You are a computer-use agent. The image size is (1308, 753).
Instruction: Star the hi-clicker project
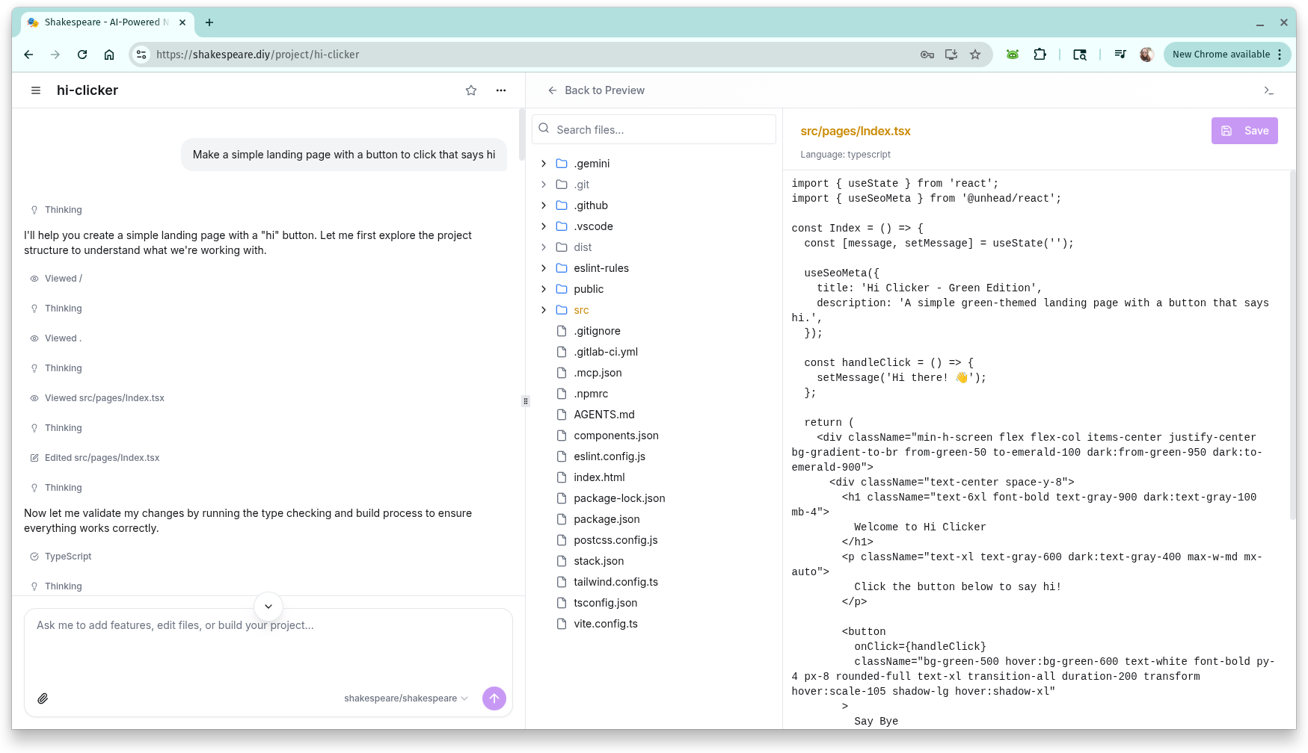(x=470, y=90)
